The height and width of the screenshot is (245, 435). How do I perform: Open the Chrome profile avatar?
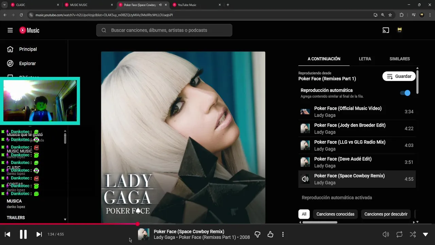tap(422, 15)
